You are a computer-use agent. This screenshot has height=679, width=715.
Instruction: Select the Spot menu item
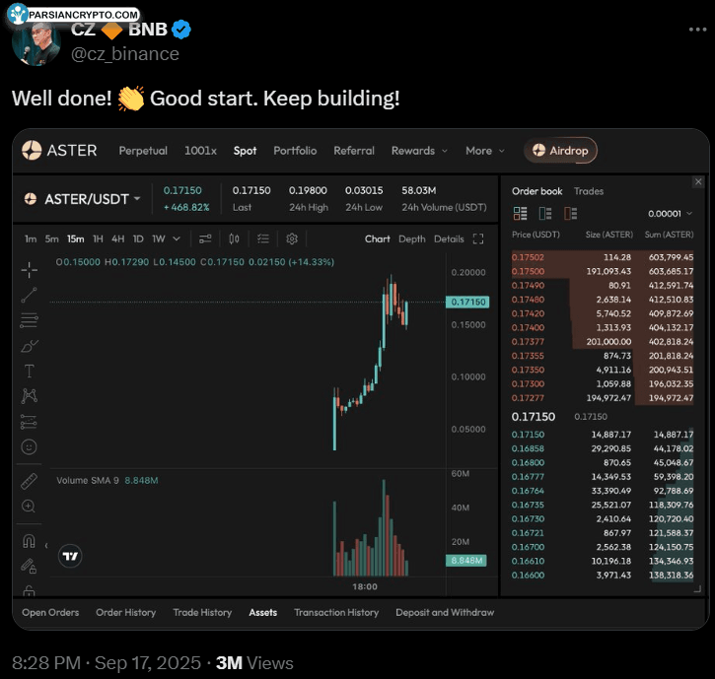(x=245, y=151)
